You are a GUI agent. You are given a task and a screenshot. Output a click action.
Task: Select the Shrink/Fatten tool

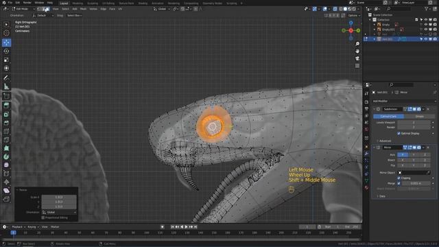[x=6, y=182]
